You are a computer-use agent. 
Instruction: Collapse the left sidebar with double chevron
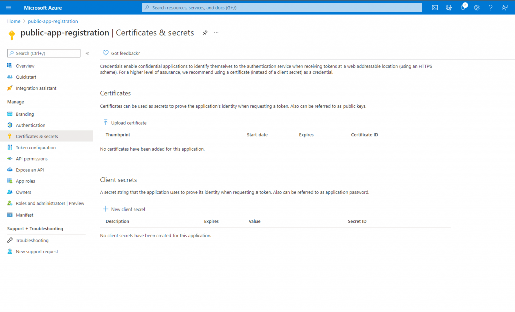point(87,53)
